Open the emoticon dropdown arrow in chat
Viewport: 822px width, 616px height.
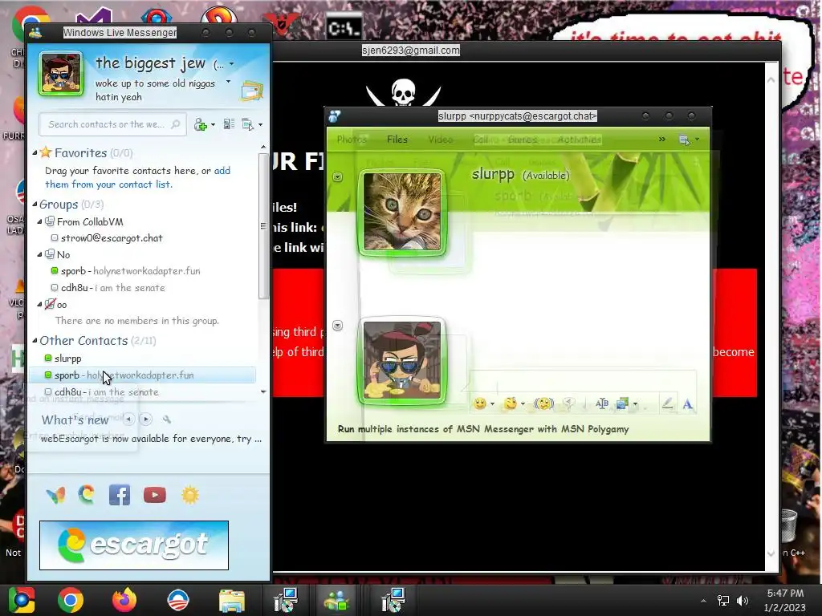pyautogui.click(x=492, y=404)
